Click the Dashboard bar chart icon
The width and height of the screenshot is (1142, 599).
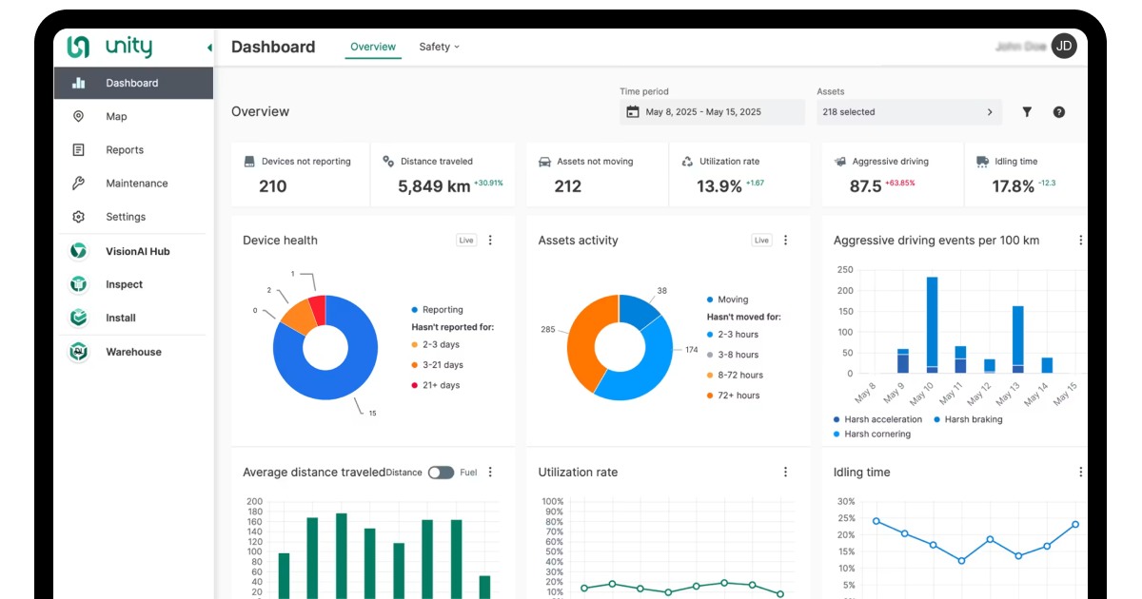78,83
